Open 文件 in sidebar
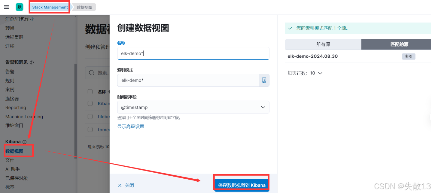This screenshot has height=194, width=432. [10, 160]
